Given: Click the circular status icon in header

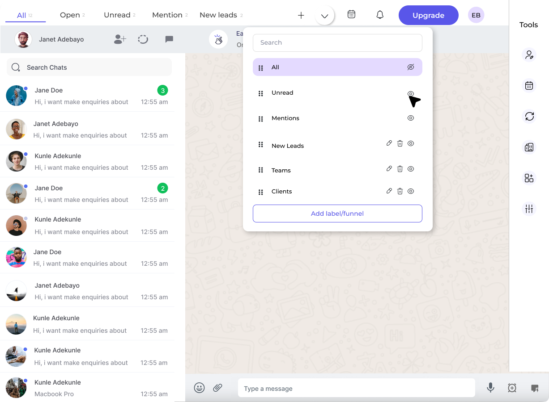Looking at the screenshot, I should 143,39.
